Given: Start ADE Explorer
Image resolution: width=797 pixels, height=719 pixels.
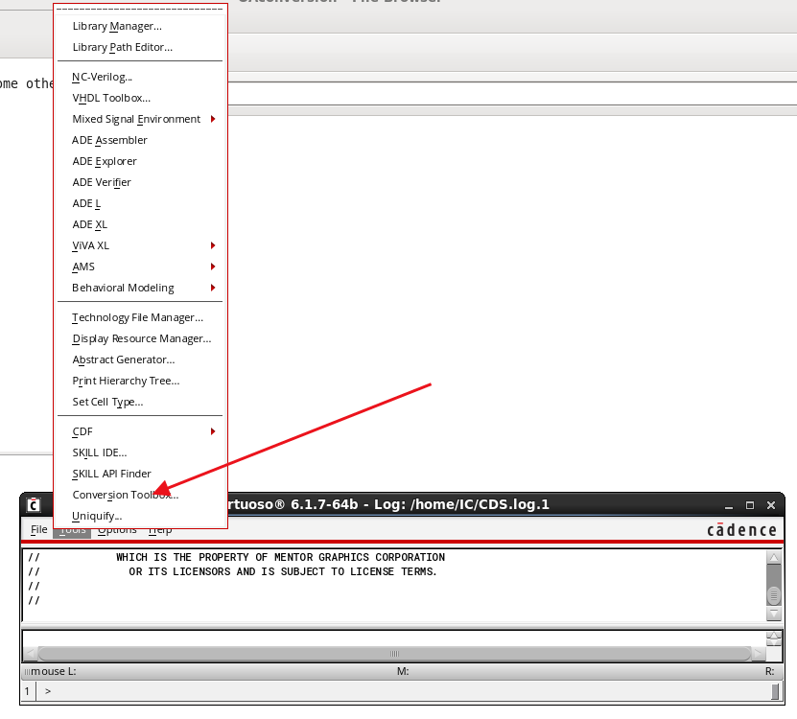Looking at the screenshot, I should 105,161.
